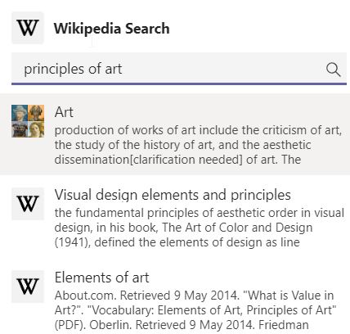Open the 'Elements of art' result
The image size is (350, 334).
pos(101,278)
